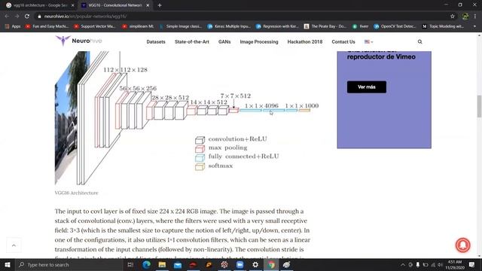This screenshot has height=271, width=482.
Task: Go back with browser back arrow
Action: click(7, 16)
